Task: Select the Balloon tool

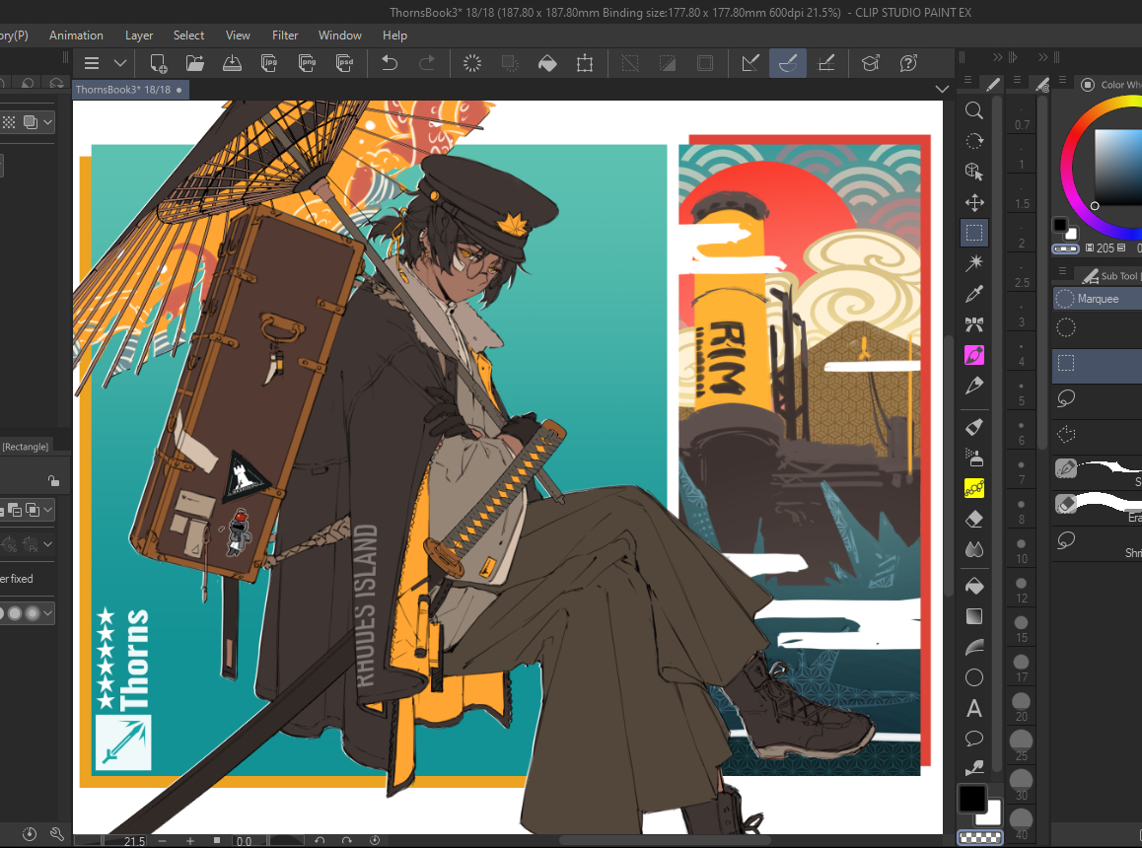Action: (973, 739)
